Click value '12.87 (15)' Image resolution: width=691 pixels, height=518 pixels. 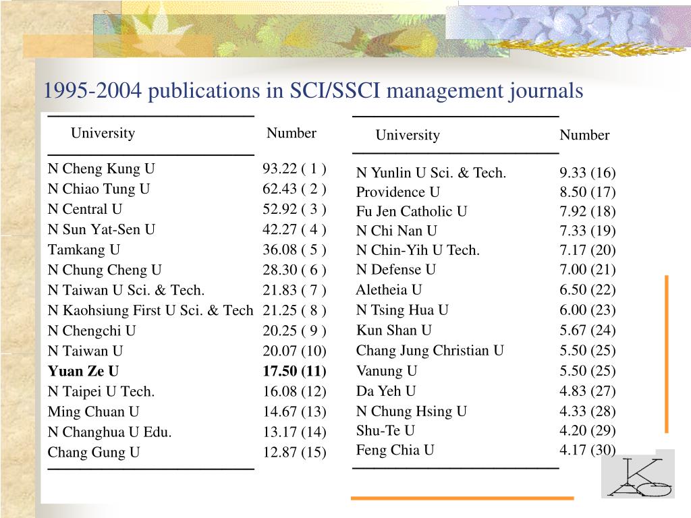click(294, 453)
